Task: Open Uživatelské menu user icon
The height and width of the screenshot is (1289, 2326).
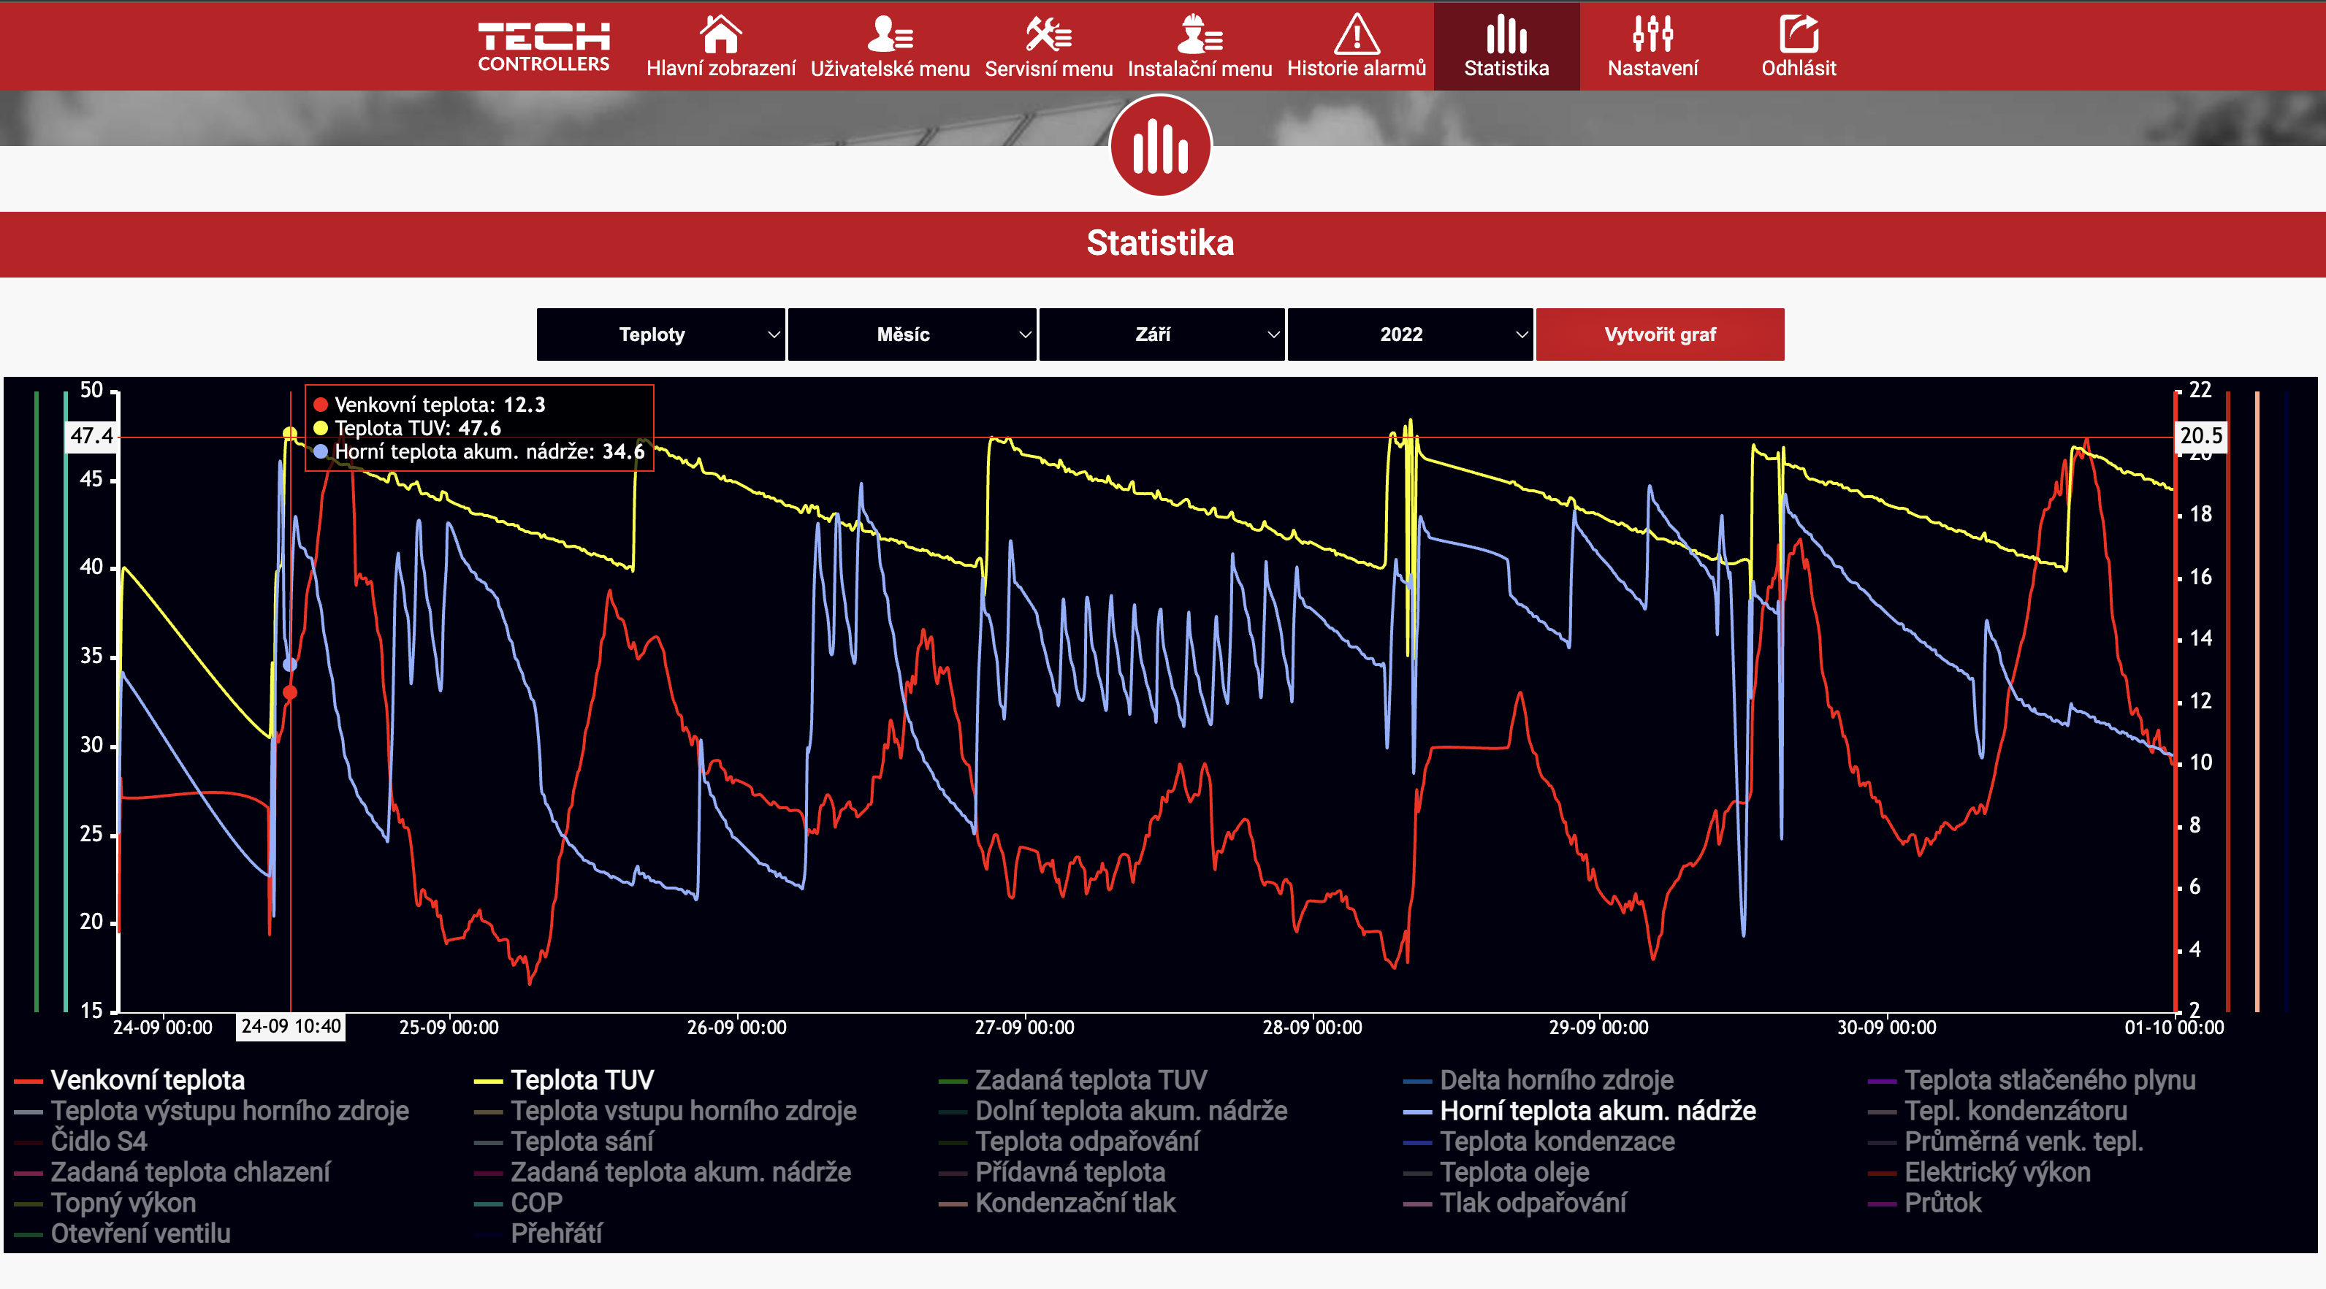Action: [889, 34]
